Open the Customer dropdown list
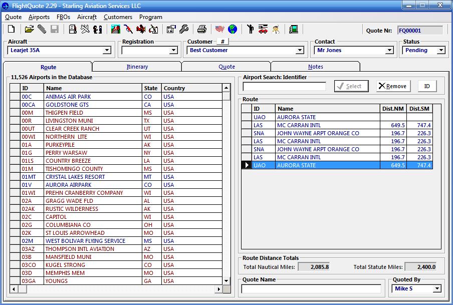The height and width of the screenshot is (305, 453). pos(300,51)
